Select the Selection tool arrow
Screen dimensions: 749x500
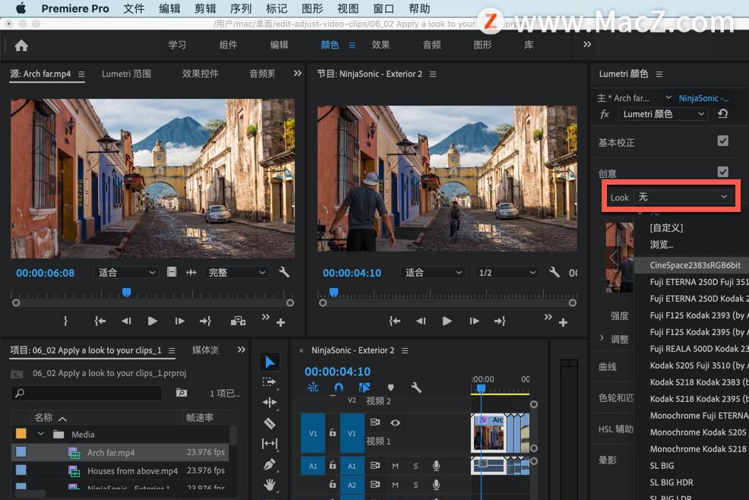[270, 362]
